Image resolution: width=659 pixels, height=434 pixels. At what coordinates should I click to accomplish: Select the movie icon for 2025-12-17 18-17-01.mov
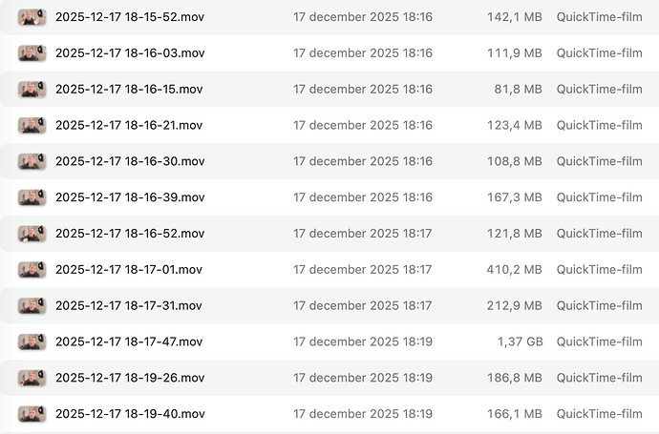click(x=32, y=270)
